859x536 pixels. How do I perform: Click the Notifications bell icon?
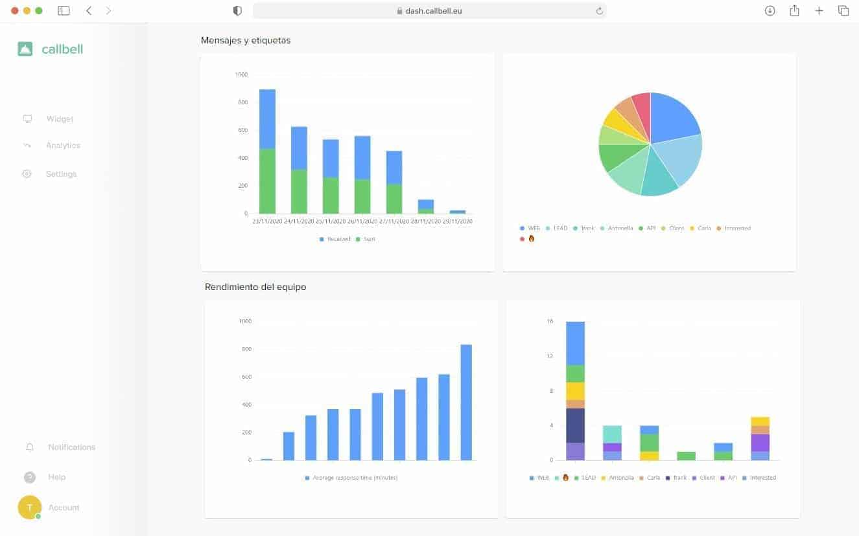(30, 447)
